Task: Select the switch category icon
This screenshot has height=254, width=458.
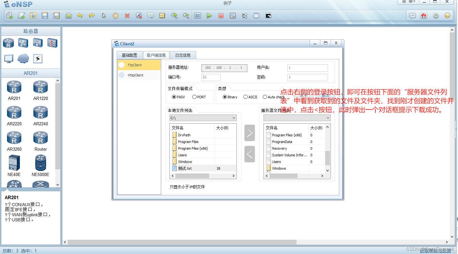Action: tap(23, 43)
